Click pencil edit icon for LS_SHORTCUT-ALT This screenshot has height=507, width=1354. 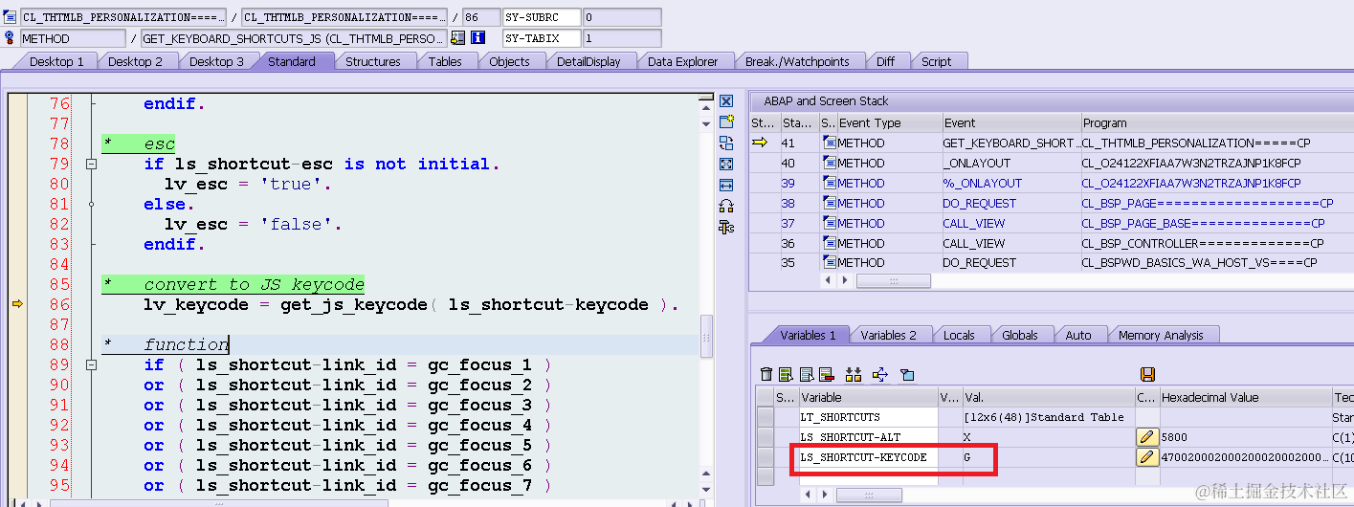pos(1147,437)
